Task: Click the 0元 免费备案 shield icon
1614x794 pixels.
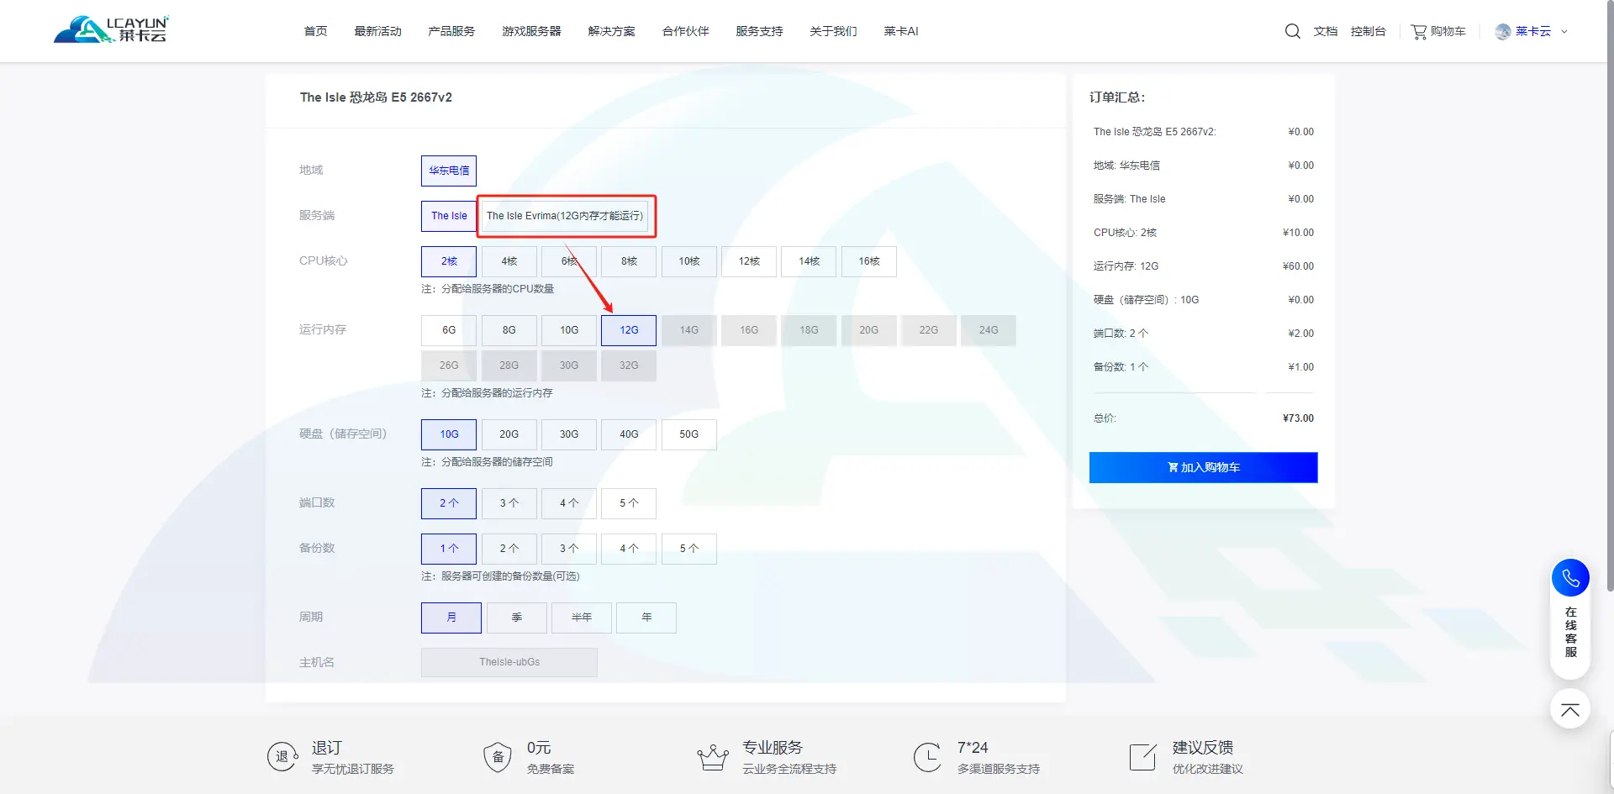Action: coord(498,756)
